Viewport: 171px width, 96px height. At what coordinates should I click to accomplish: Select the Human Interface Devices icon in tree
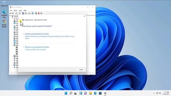[x=14, y=32]
